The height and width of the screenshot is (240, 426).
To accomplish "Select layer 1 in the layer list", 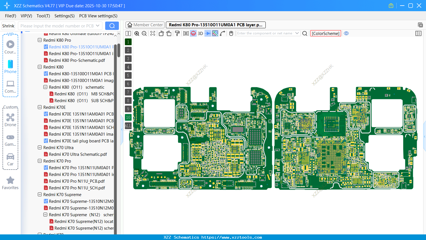I will pyautogui.click(x=128, y=42).
